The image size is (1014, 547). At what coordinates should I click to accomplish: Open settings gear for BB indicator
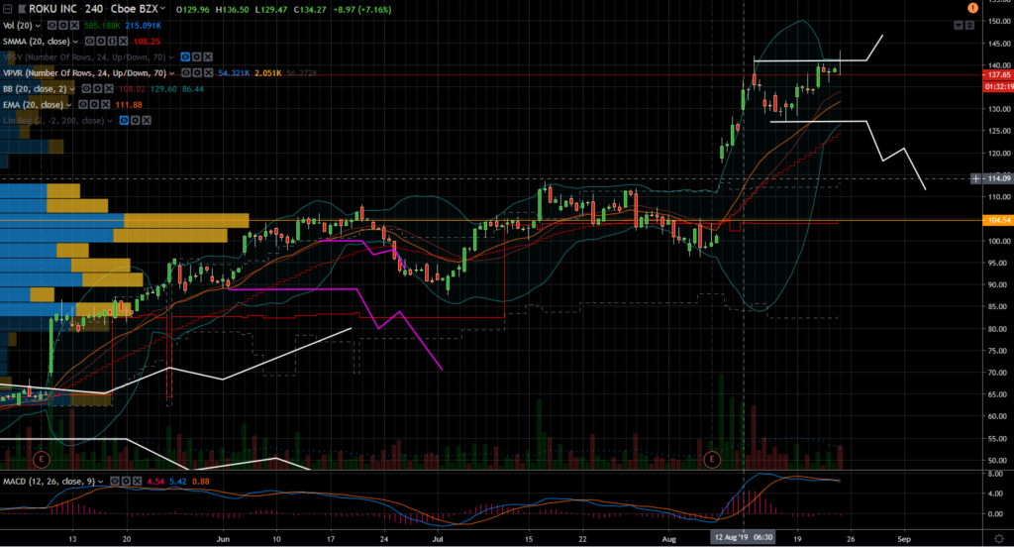click(98, 88)
